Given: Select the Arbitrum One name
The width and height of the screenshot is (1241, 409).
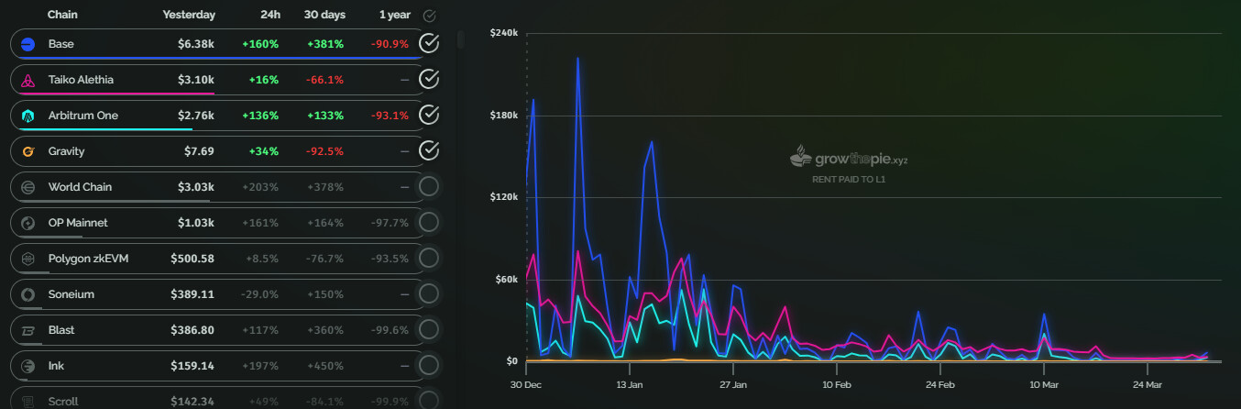Looking at the screenshot, I should pyautogui.click(x=83, y=116).
